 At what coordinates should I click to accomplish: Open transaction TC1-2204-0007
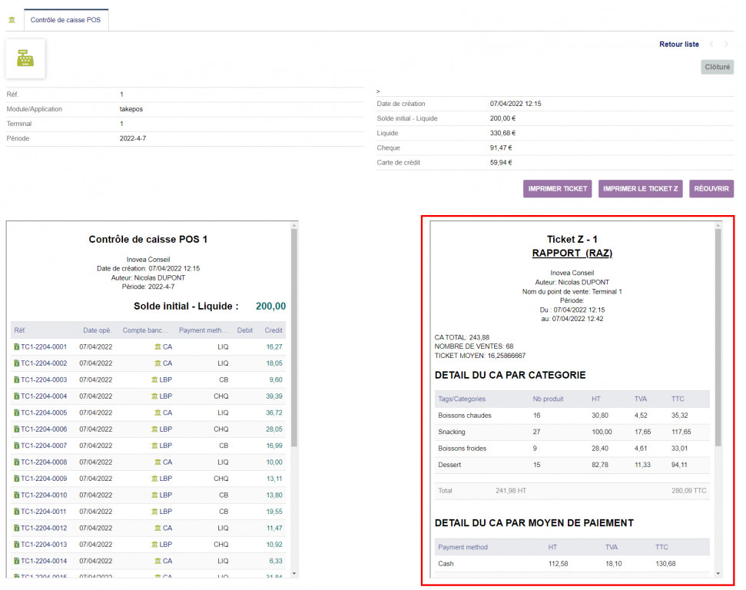[x=44, y=446]
